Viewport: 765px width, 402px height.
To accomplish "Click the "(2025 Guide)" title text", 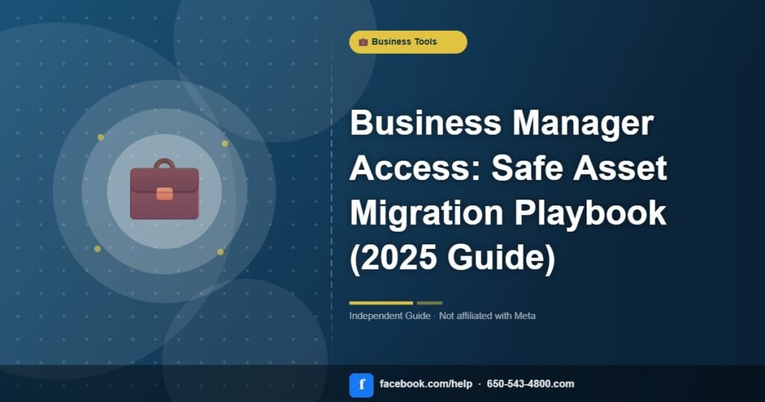I will coord(453,259).
